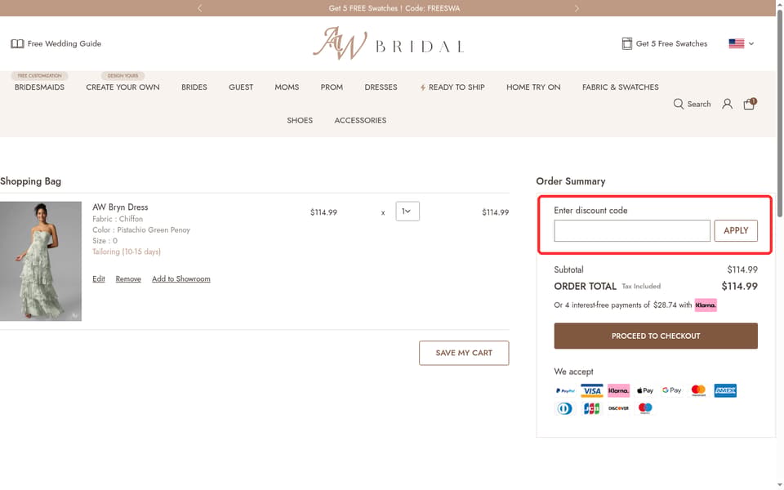The width and height of the screenshot is (784, 490).
Task: Open the Home Try On menu
Action: pyautogui.click(x=533, y=87)
